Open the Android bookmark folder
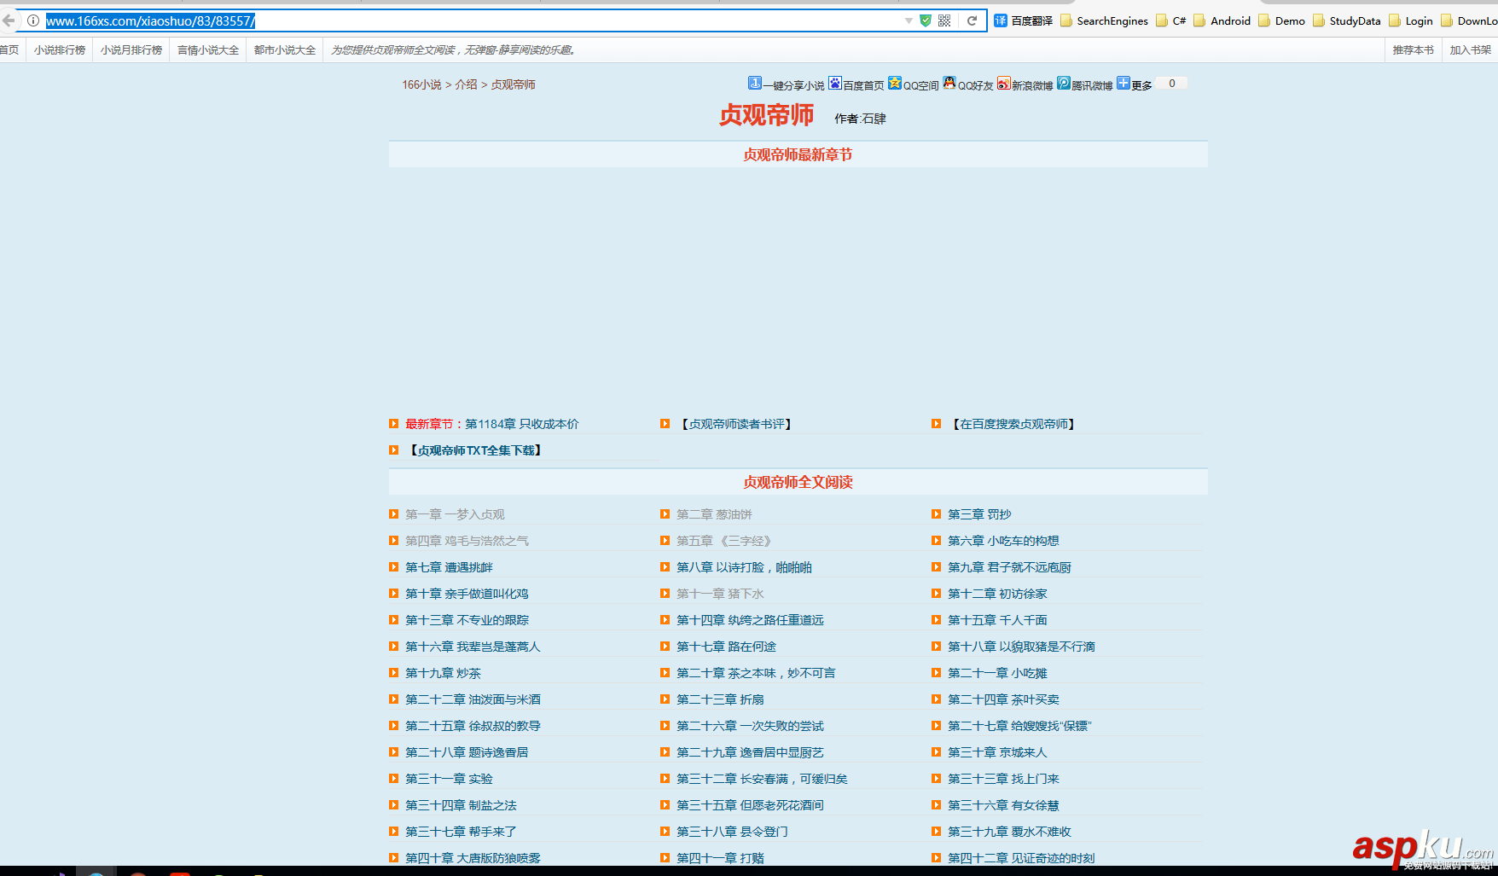1498x876 pixels. coord(1222,20)
